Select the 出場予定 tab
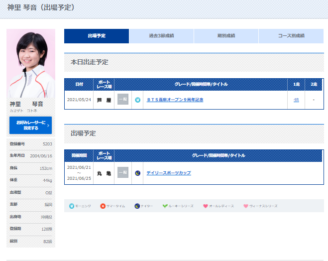The height and width of the screenshot is (261, 328). pos(97,36)
